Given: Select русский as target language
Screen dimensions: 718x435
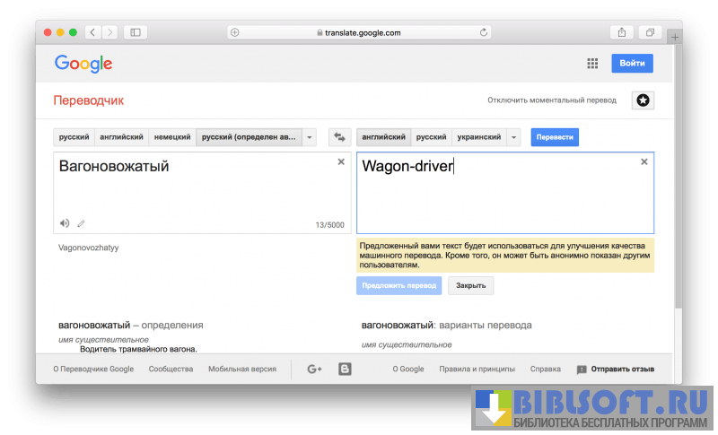Looking at the screenshot, I should (x=432, y=137).
